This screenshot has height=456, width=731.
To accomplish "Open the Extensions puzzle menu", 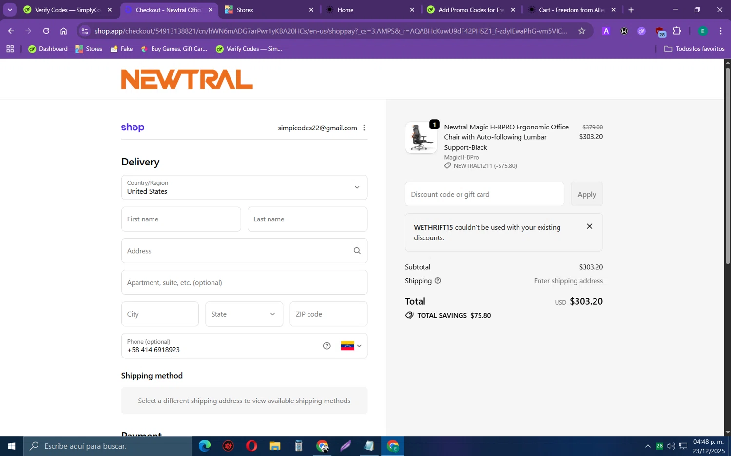I will pyautogui.click(x=677, y=31).
